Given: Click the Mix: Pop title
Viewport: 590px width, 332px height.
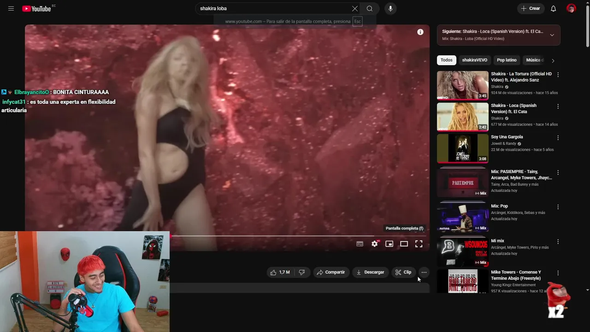Looking at the screenshot, I should [499, 206].
